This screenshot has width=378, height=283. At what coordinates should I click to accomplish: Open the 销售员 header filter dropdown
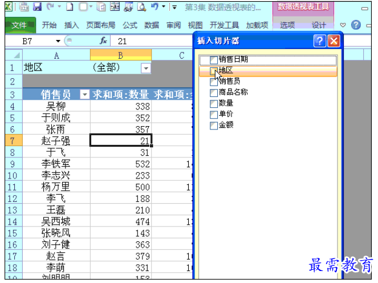click(84, 94)
